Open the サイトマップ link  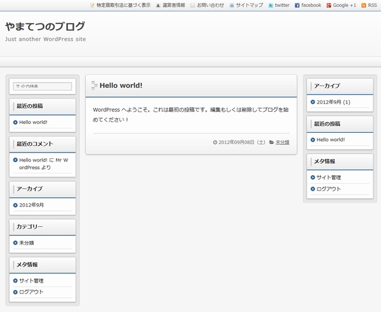[250, 5]
